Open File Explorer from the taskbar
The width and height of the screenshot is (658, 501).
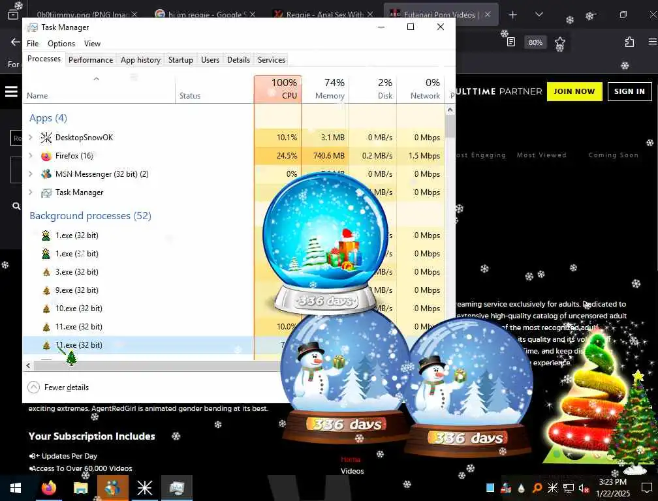tap(80, 488)
